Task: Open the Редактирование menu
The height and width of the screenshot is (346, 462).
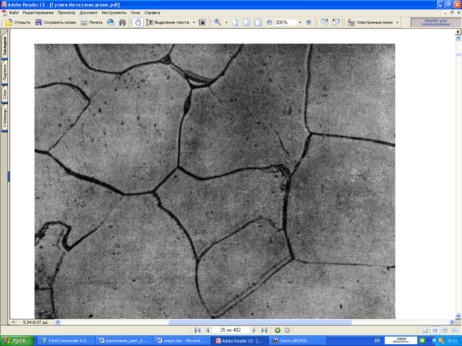Action: click(x=38, y=13)
